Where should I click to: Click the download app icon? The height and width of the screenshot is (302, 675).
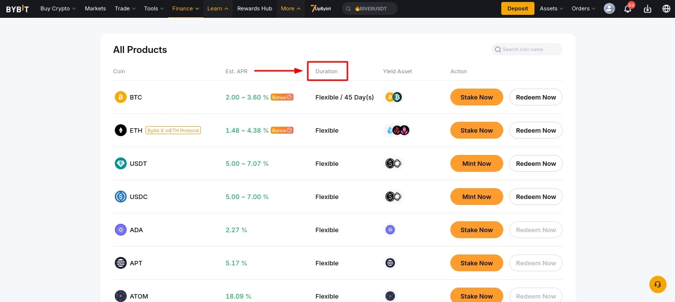pyautogui.click(x=647, y=9)
